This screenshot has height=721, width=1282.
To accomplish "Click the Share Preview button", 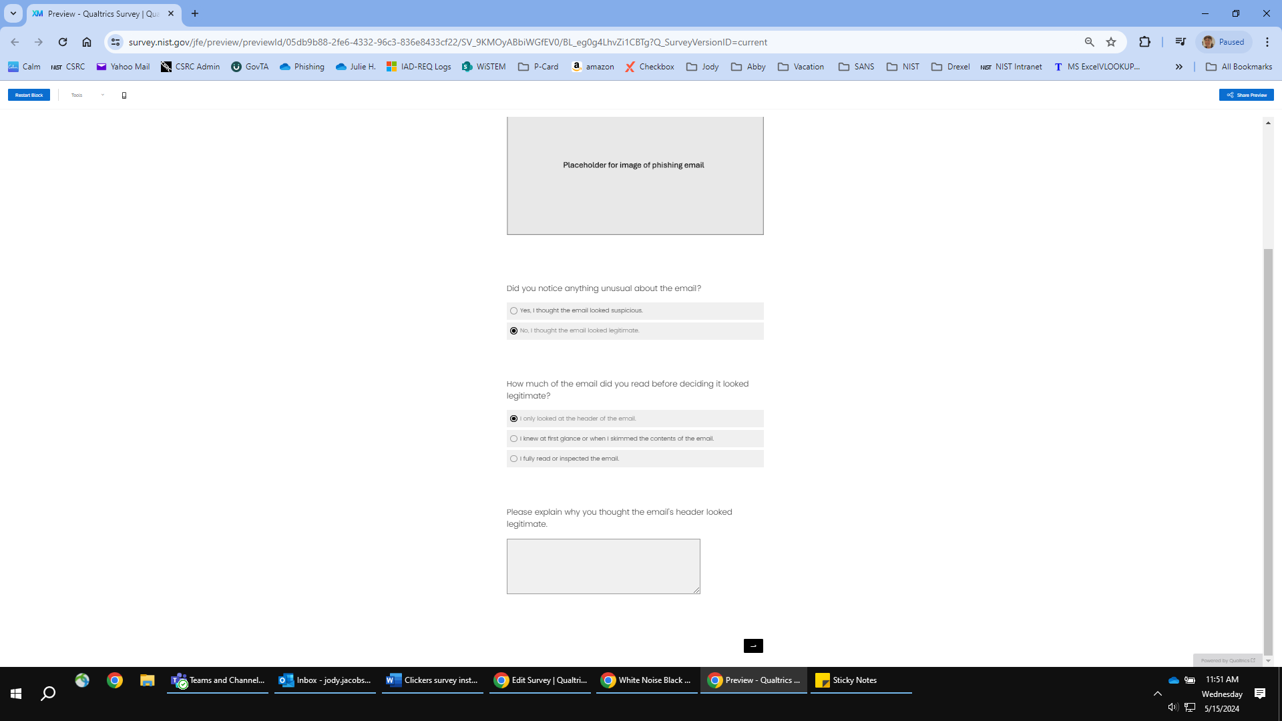I will click(x=1246, y=95).
